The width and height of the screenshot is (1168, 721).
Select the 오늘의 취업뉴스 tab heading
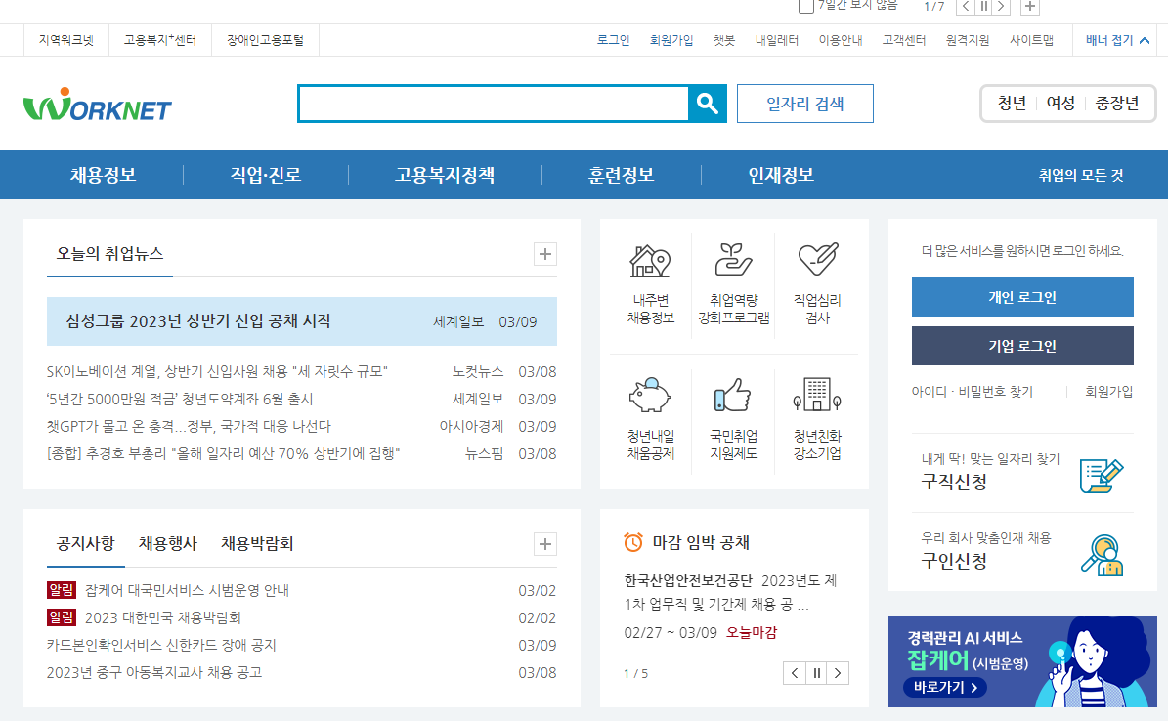coord(109,253)
